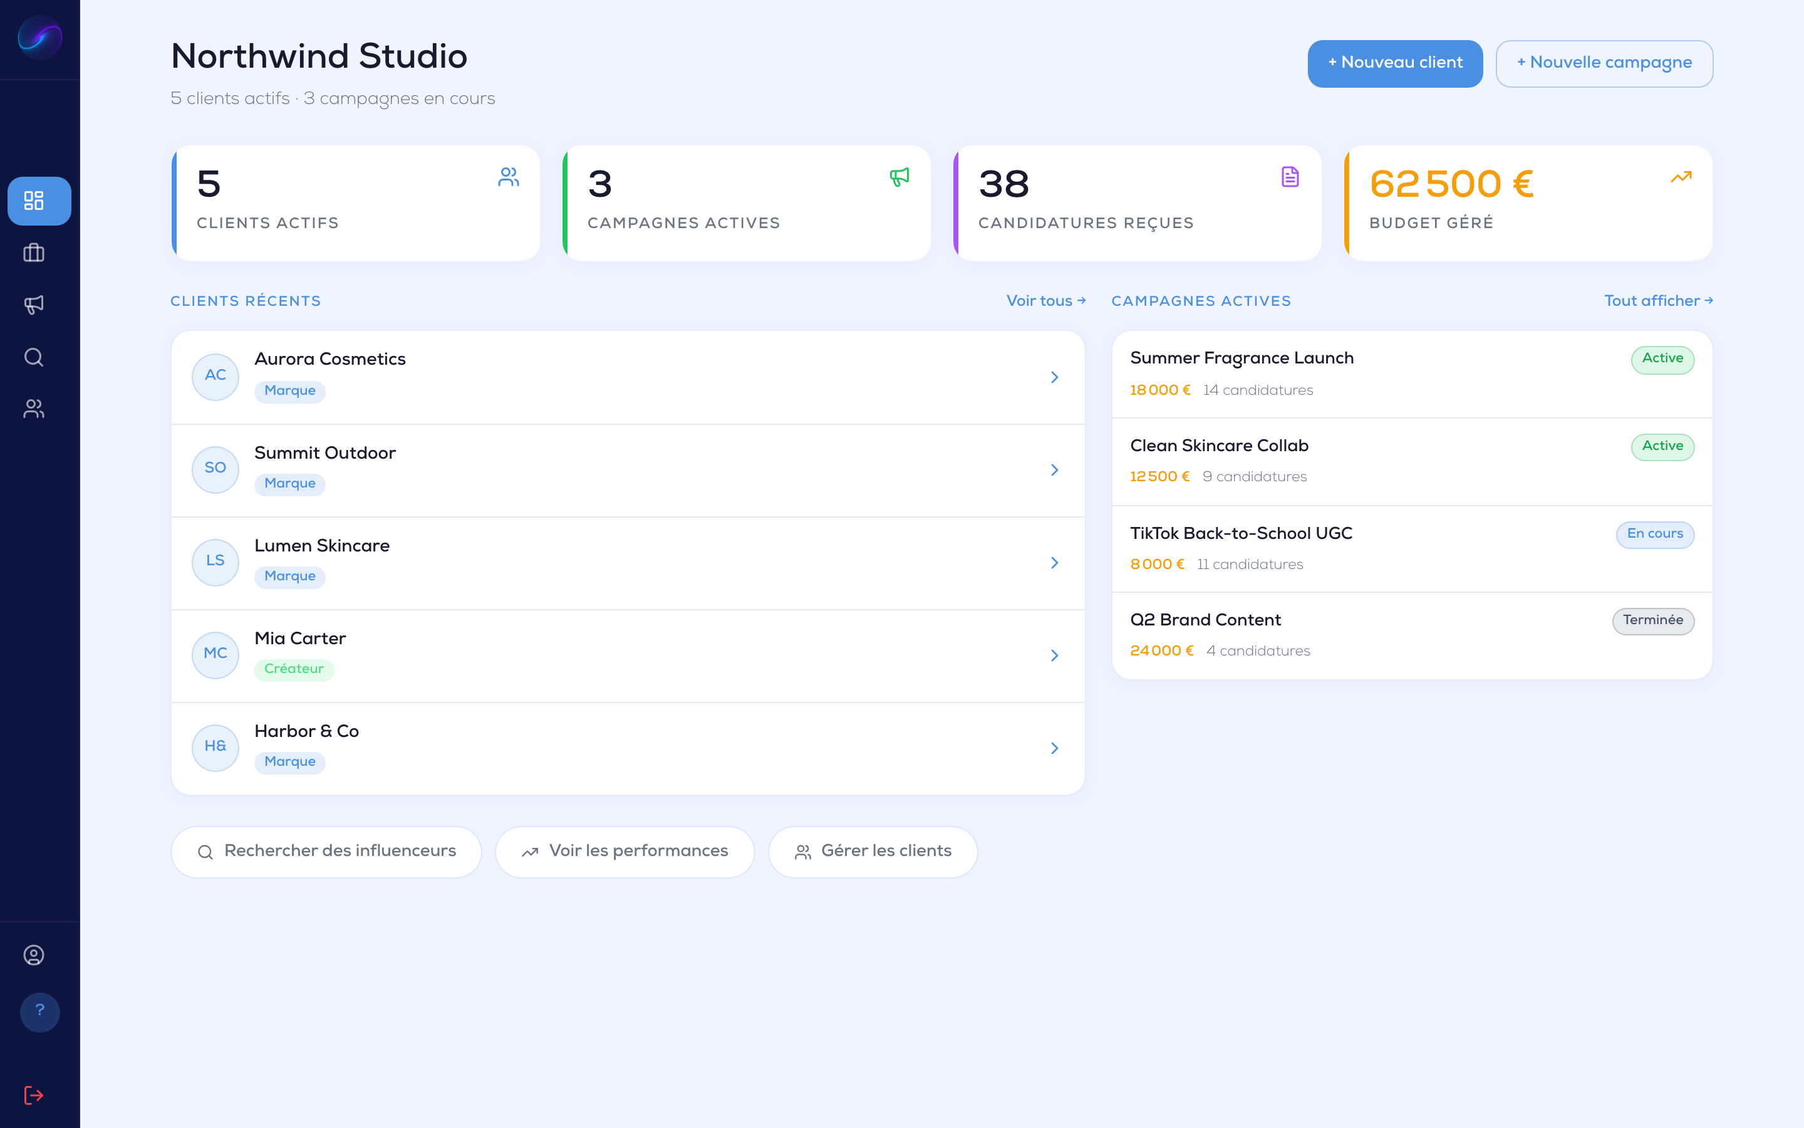
Task: Click the Northwind Studio heading
Action: click(319, 56)
